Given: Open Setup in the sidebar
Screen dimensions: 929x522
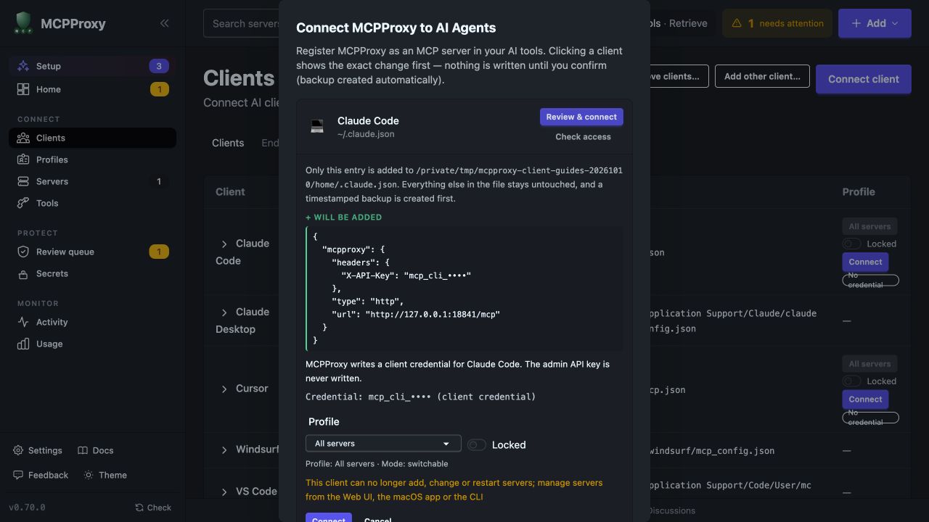Looking at the screenshot, I should tap(92, 66).
